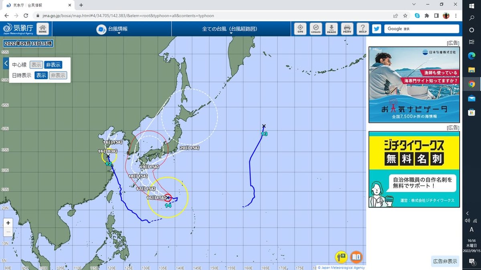Viewport: 481px width, 270px height.
Task: Click the 気象庁 logo link
Action: (19, 29)
